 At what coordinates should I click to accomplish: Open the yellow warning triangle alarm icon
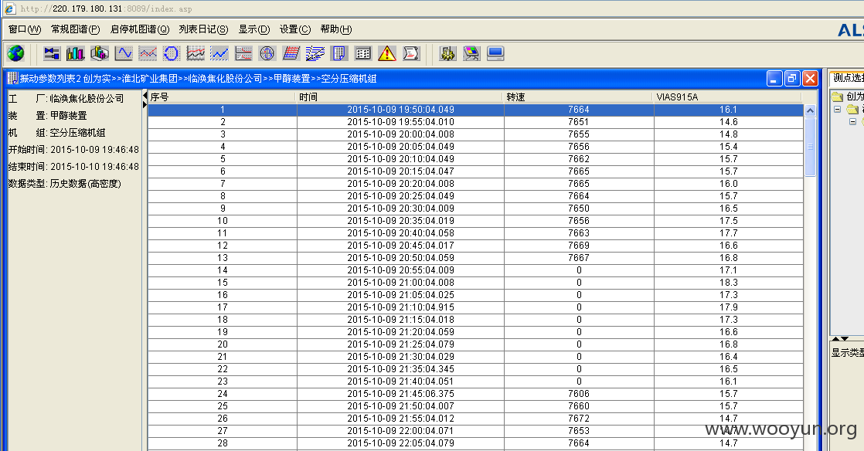click(x=387, y=53)
